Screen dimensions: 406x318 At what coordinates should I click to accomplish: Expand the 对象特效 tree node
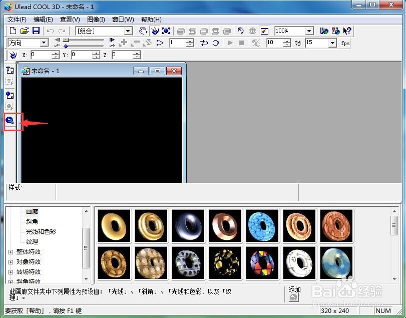coord(11,262)
